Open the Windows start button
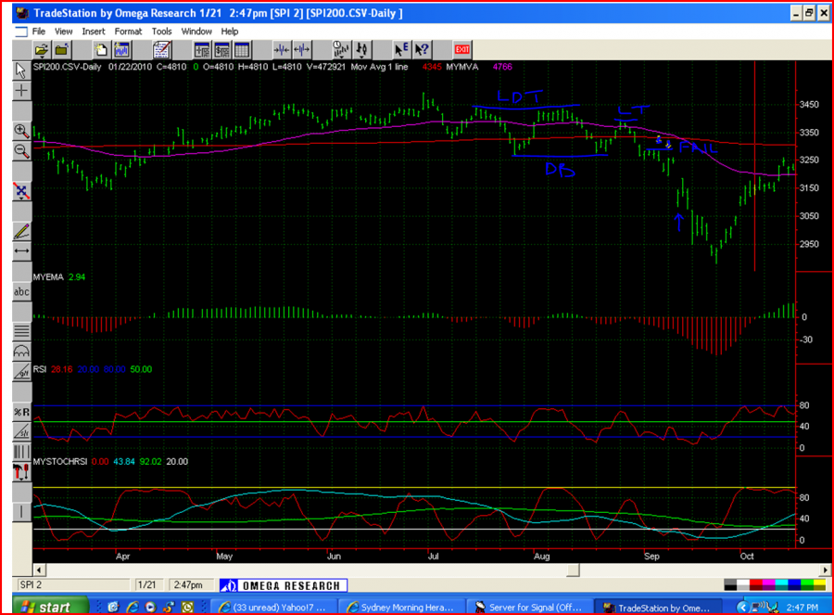The height and width of the screenshot is (615, 834). (x=51, y=607)
